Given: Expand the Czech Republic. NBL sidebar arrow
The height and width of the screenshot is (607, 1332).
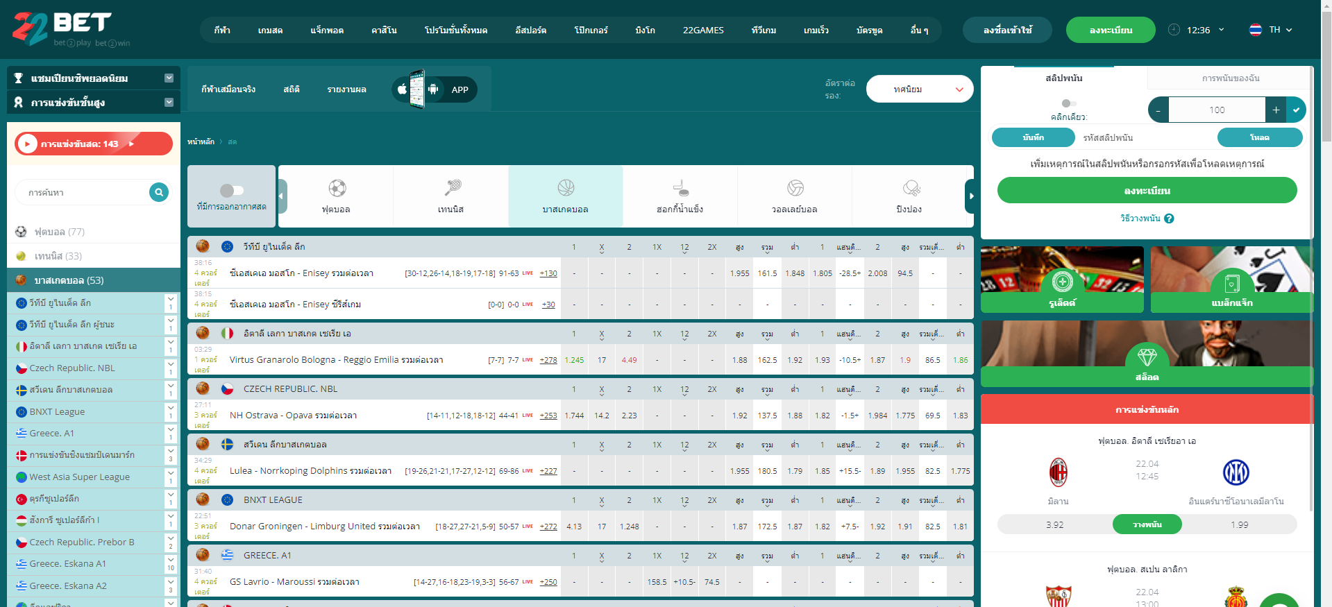Looking at the screenshot, I should (x=171, y=368).
